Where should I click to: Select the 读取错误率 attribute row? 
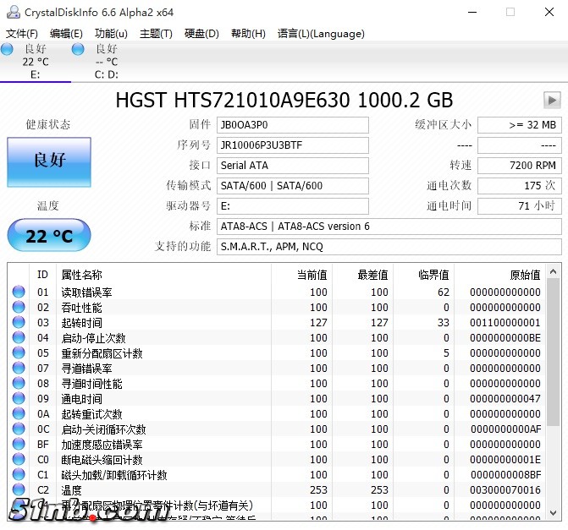(277, 292)
